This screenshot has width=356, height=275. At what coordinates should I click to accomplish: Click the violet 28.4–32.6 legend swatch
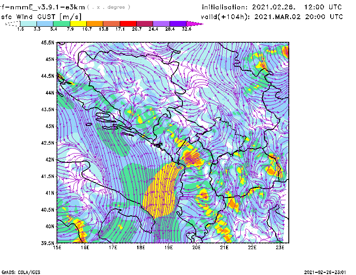click(x=178, y=24)
